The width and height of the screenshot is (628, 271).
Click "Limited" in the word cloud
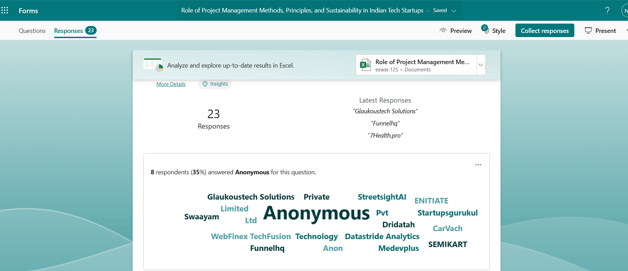[235, 209]
